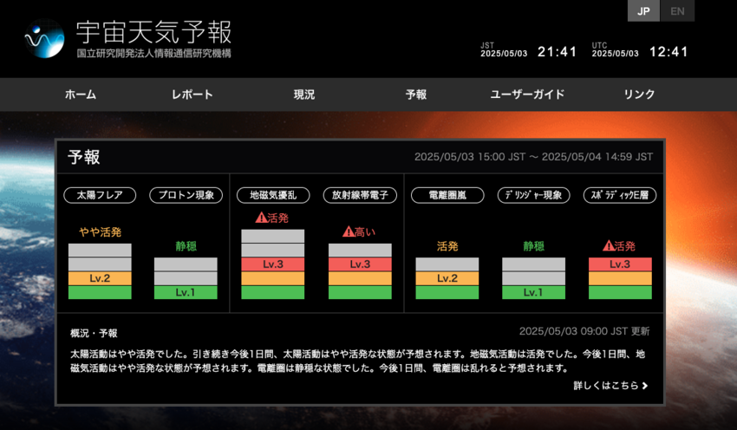The image size is (737, 430).
Task: Click the 宇宙天気予報 site title
Action: pos(153,32)
